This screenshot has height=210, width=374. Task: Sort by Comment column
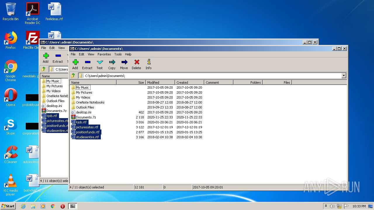[x=219, y=83]
